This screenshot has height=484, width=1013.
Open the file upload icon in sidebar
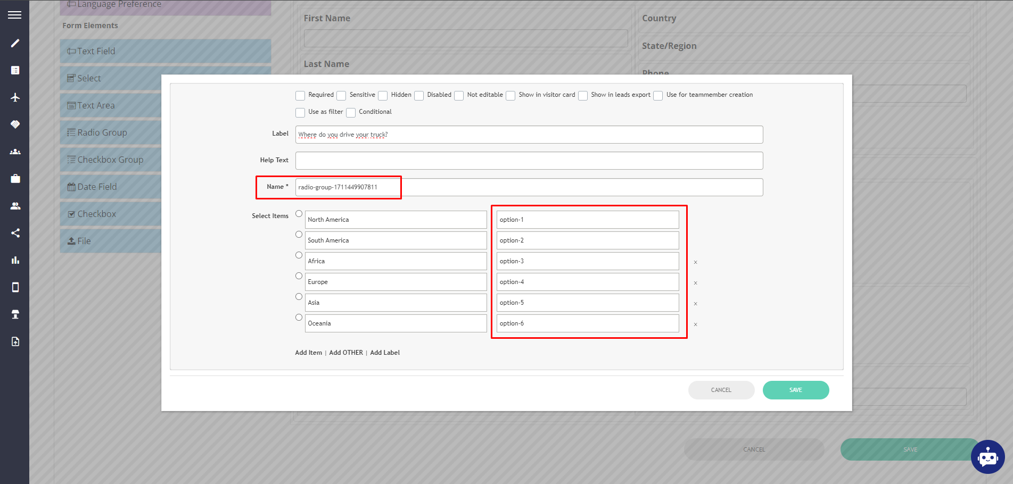point(15,341)
